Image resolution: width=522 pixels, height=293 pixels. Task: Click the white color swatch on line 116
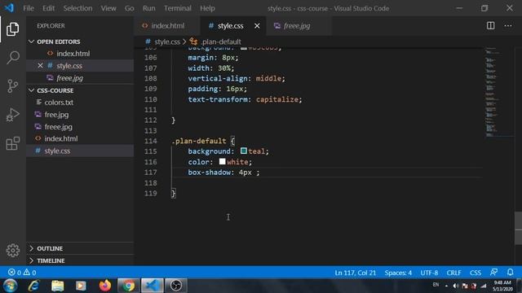pyautogui.click(x=223, y=161)
